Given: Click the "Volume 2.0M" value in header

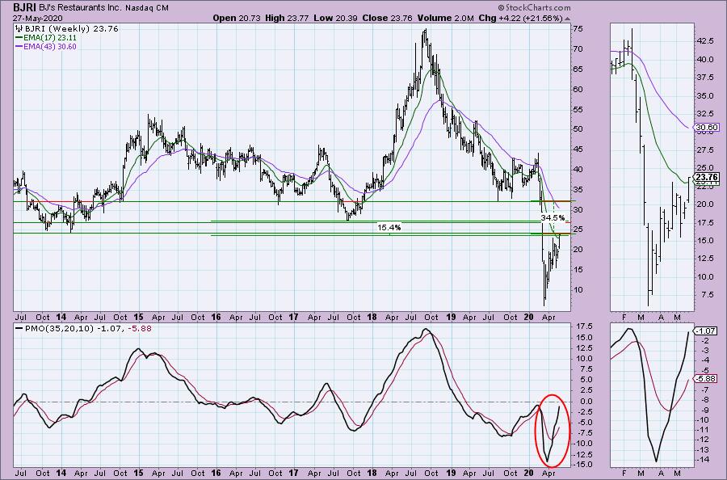Looking at the screenshot, I should click(446, 18).
